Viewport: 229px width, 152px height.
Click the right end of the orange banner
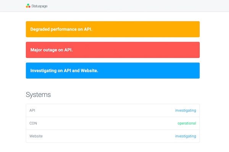pyautogui.click(x=195, y=29)
